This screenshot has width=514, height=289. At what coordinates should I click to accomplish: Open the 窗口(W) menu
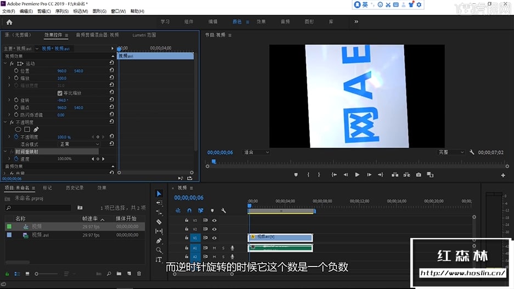coord(118,11)
